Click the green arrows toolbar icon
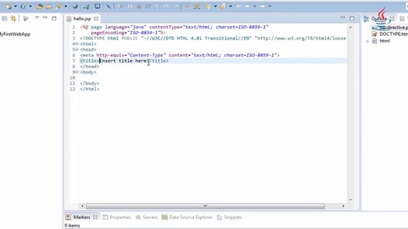Screen dimensions: 408x229 click(x=87, y=6)
